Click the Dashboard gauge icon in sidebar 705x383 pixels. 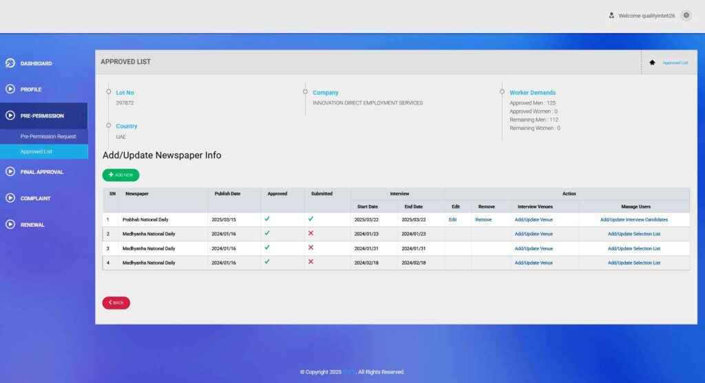pyautogui.click(x=10, y=63)
